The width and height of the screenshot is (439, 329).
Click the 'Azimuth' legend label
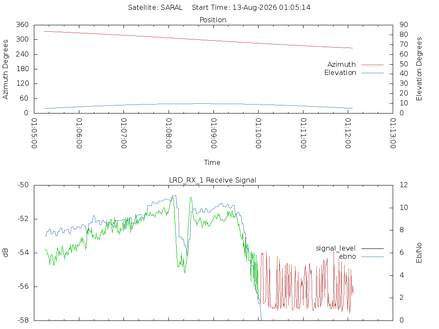click(x=342, y=64)
